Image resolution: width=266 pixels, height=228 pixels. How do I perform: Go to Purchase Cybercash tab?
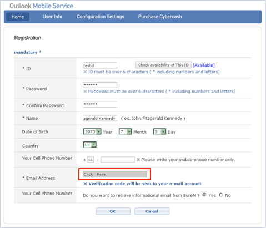pyautogui.click(x=160, y=17)
